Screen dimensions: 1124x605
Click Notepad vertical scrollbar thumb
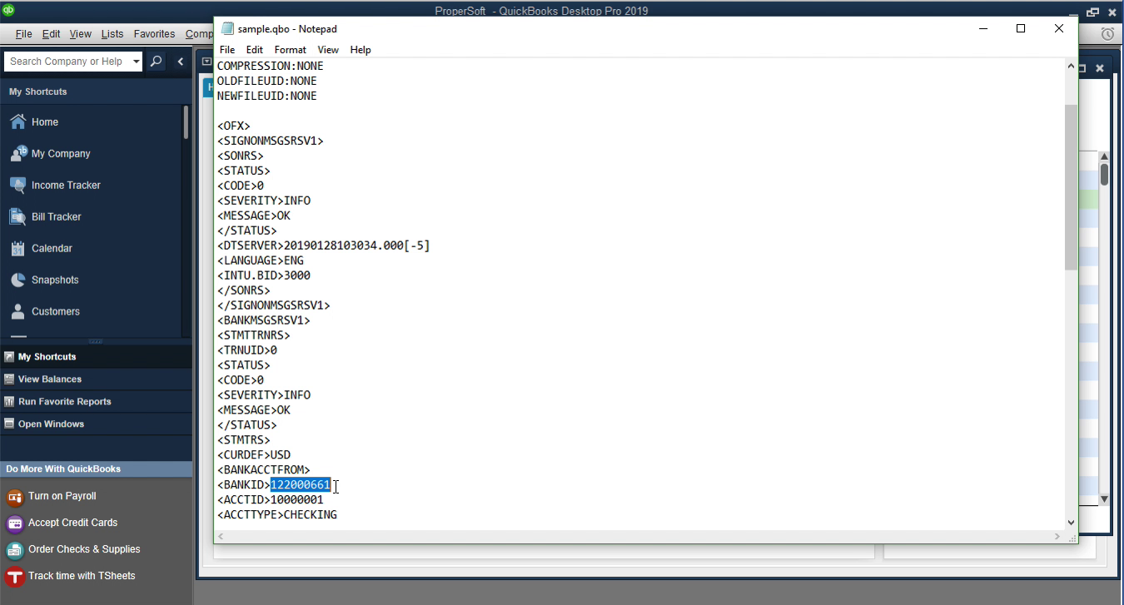coord(1071,187)
